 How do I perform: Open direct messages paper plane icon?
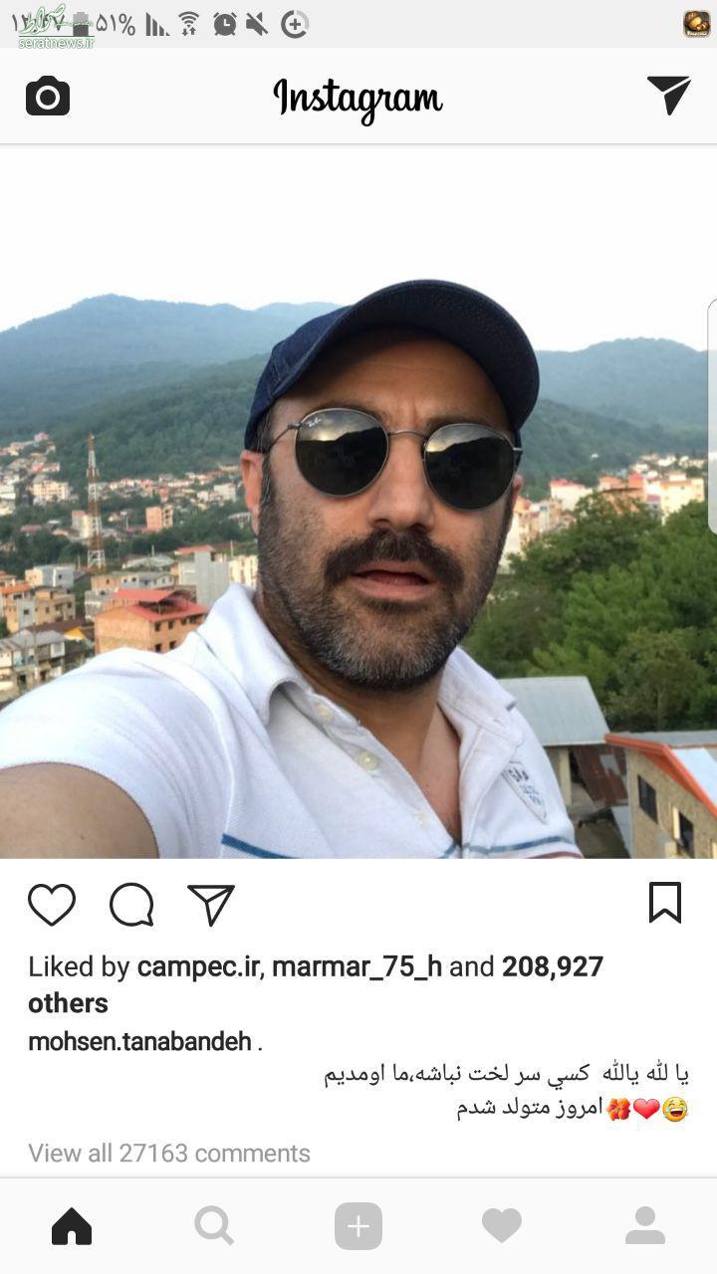pos(668,96)
